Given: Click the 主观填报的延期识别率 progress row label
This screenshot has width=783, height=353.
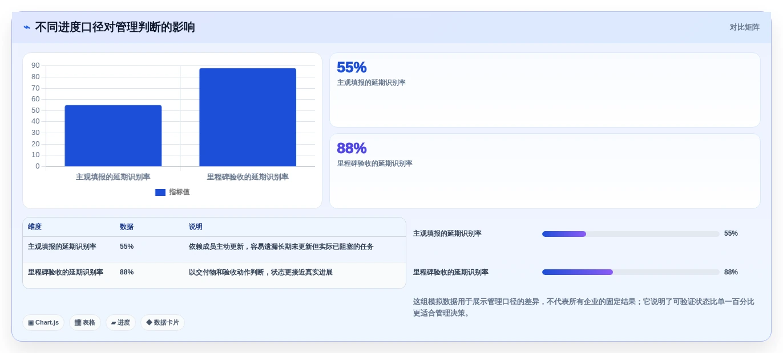Looking at the screenshot, I should (x=447, y=233).
